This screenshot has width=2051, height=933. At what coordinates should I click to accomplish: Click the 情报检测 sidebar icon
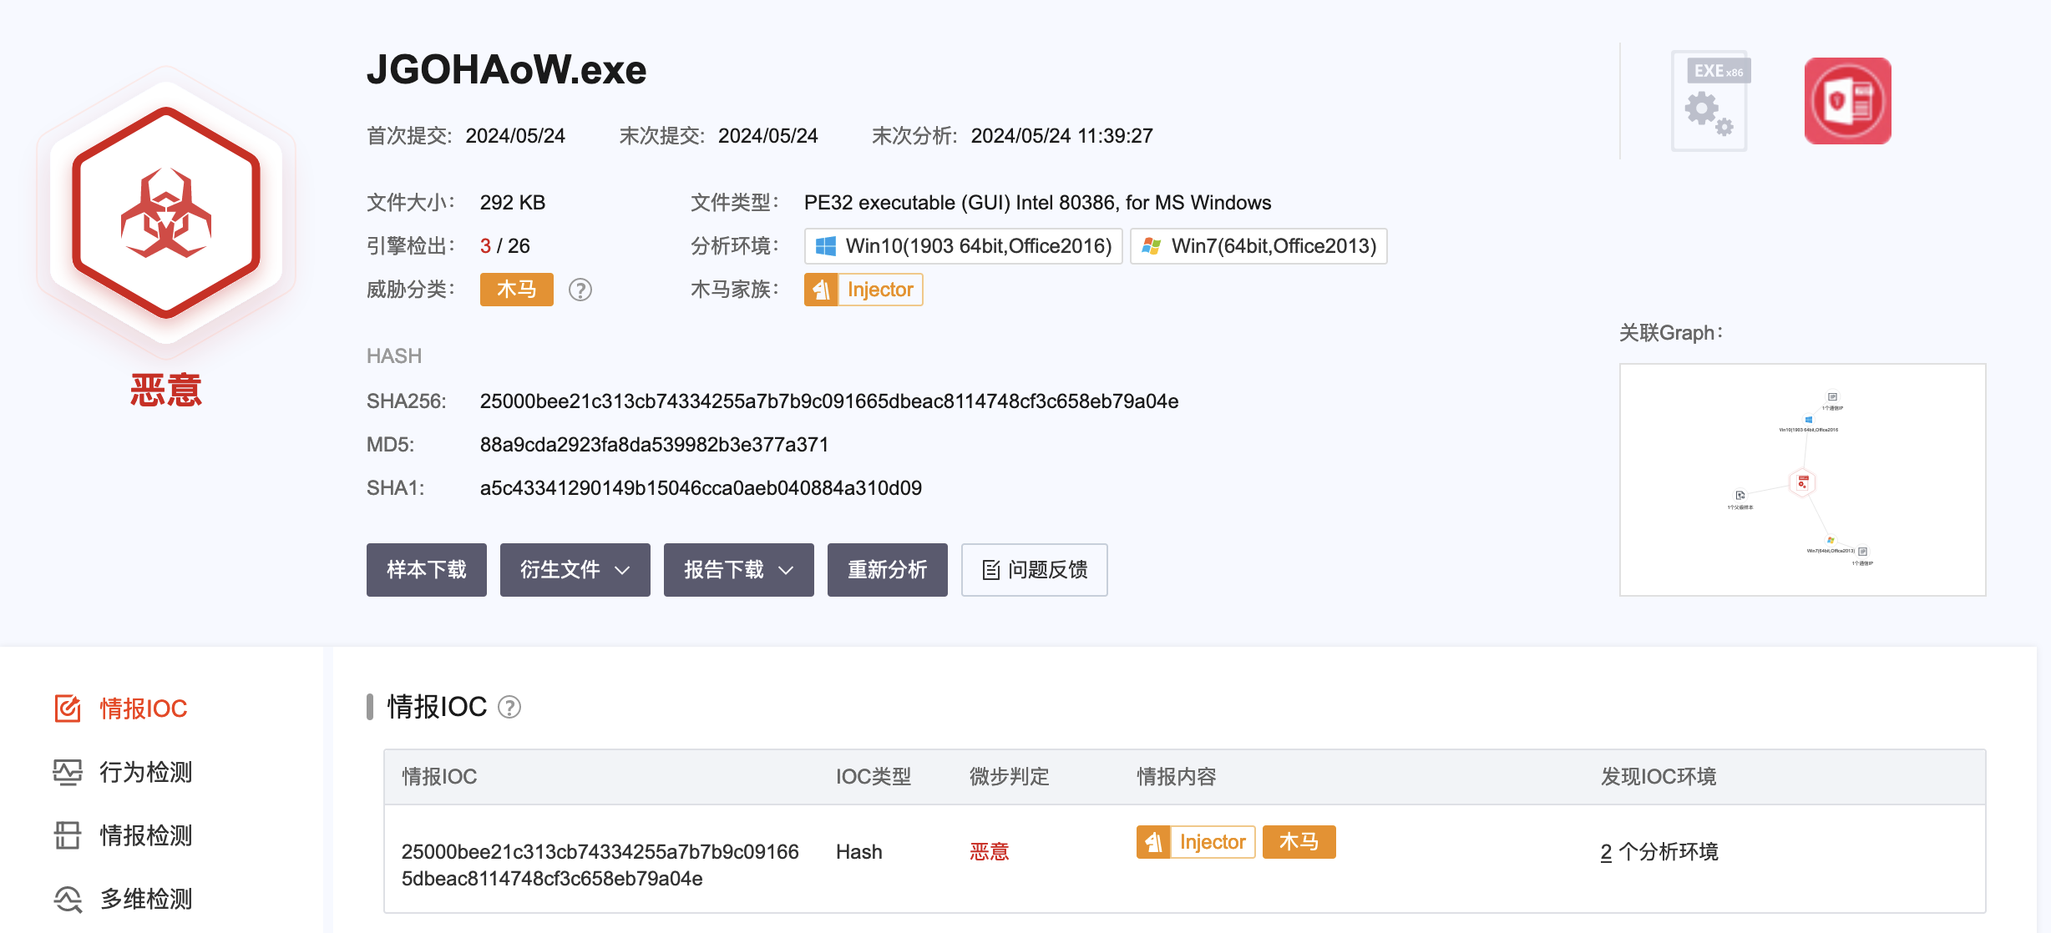68,835
